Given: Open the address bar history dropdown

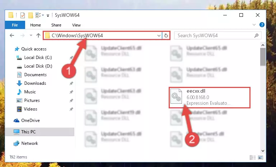Looking at the screenshot, I should 159,36.
